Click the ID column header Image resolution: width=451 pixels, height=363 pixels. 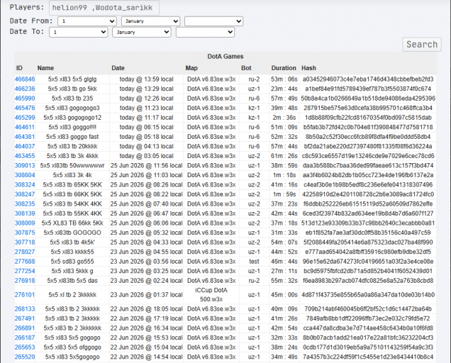pyautogui.click(x=19, y=68)
